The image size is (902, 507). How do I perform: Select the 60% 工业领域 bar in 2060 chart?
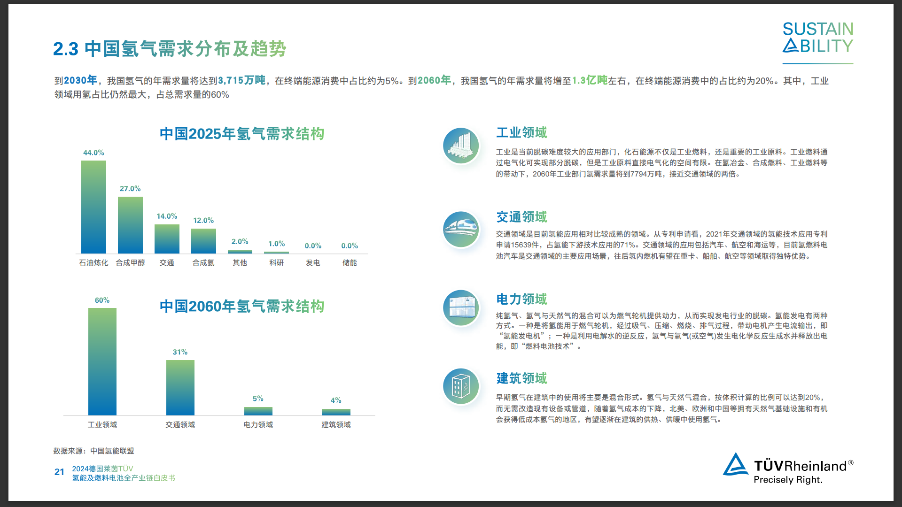point(102,361)
